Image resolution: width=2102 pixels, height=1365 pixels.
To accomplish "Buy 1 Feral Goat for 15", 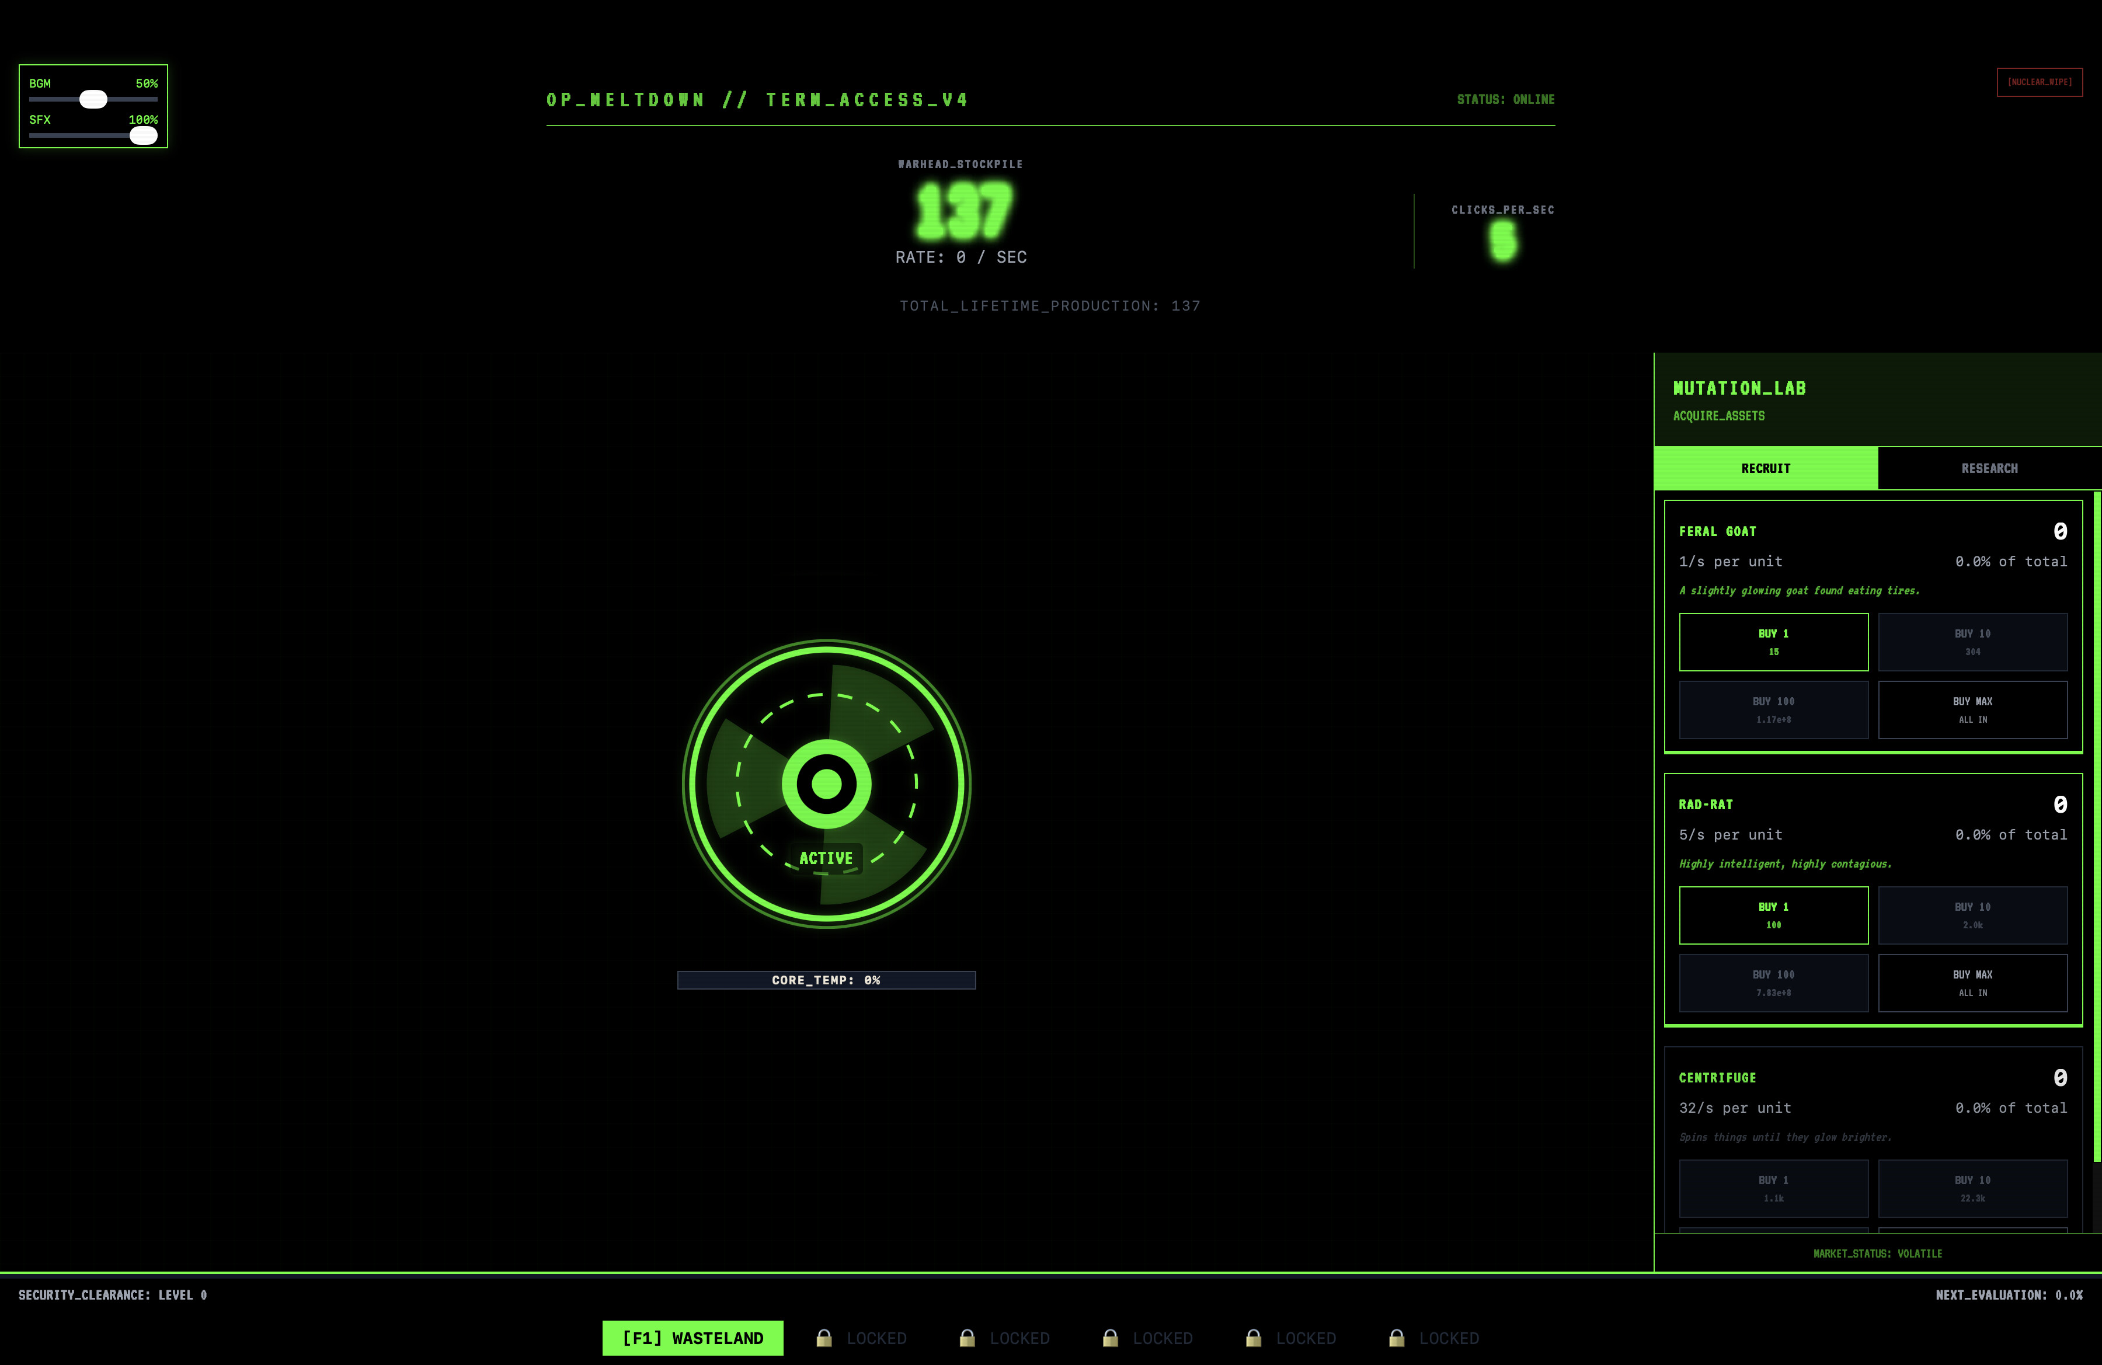I will 1773,642.
